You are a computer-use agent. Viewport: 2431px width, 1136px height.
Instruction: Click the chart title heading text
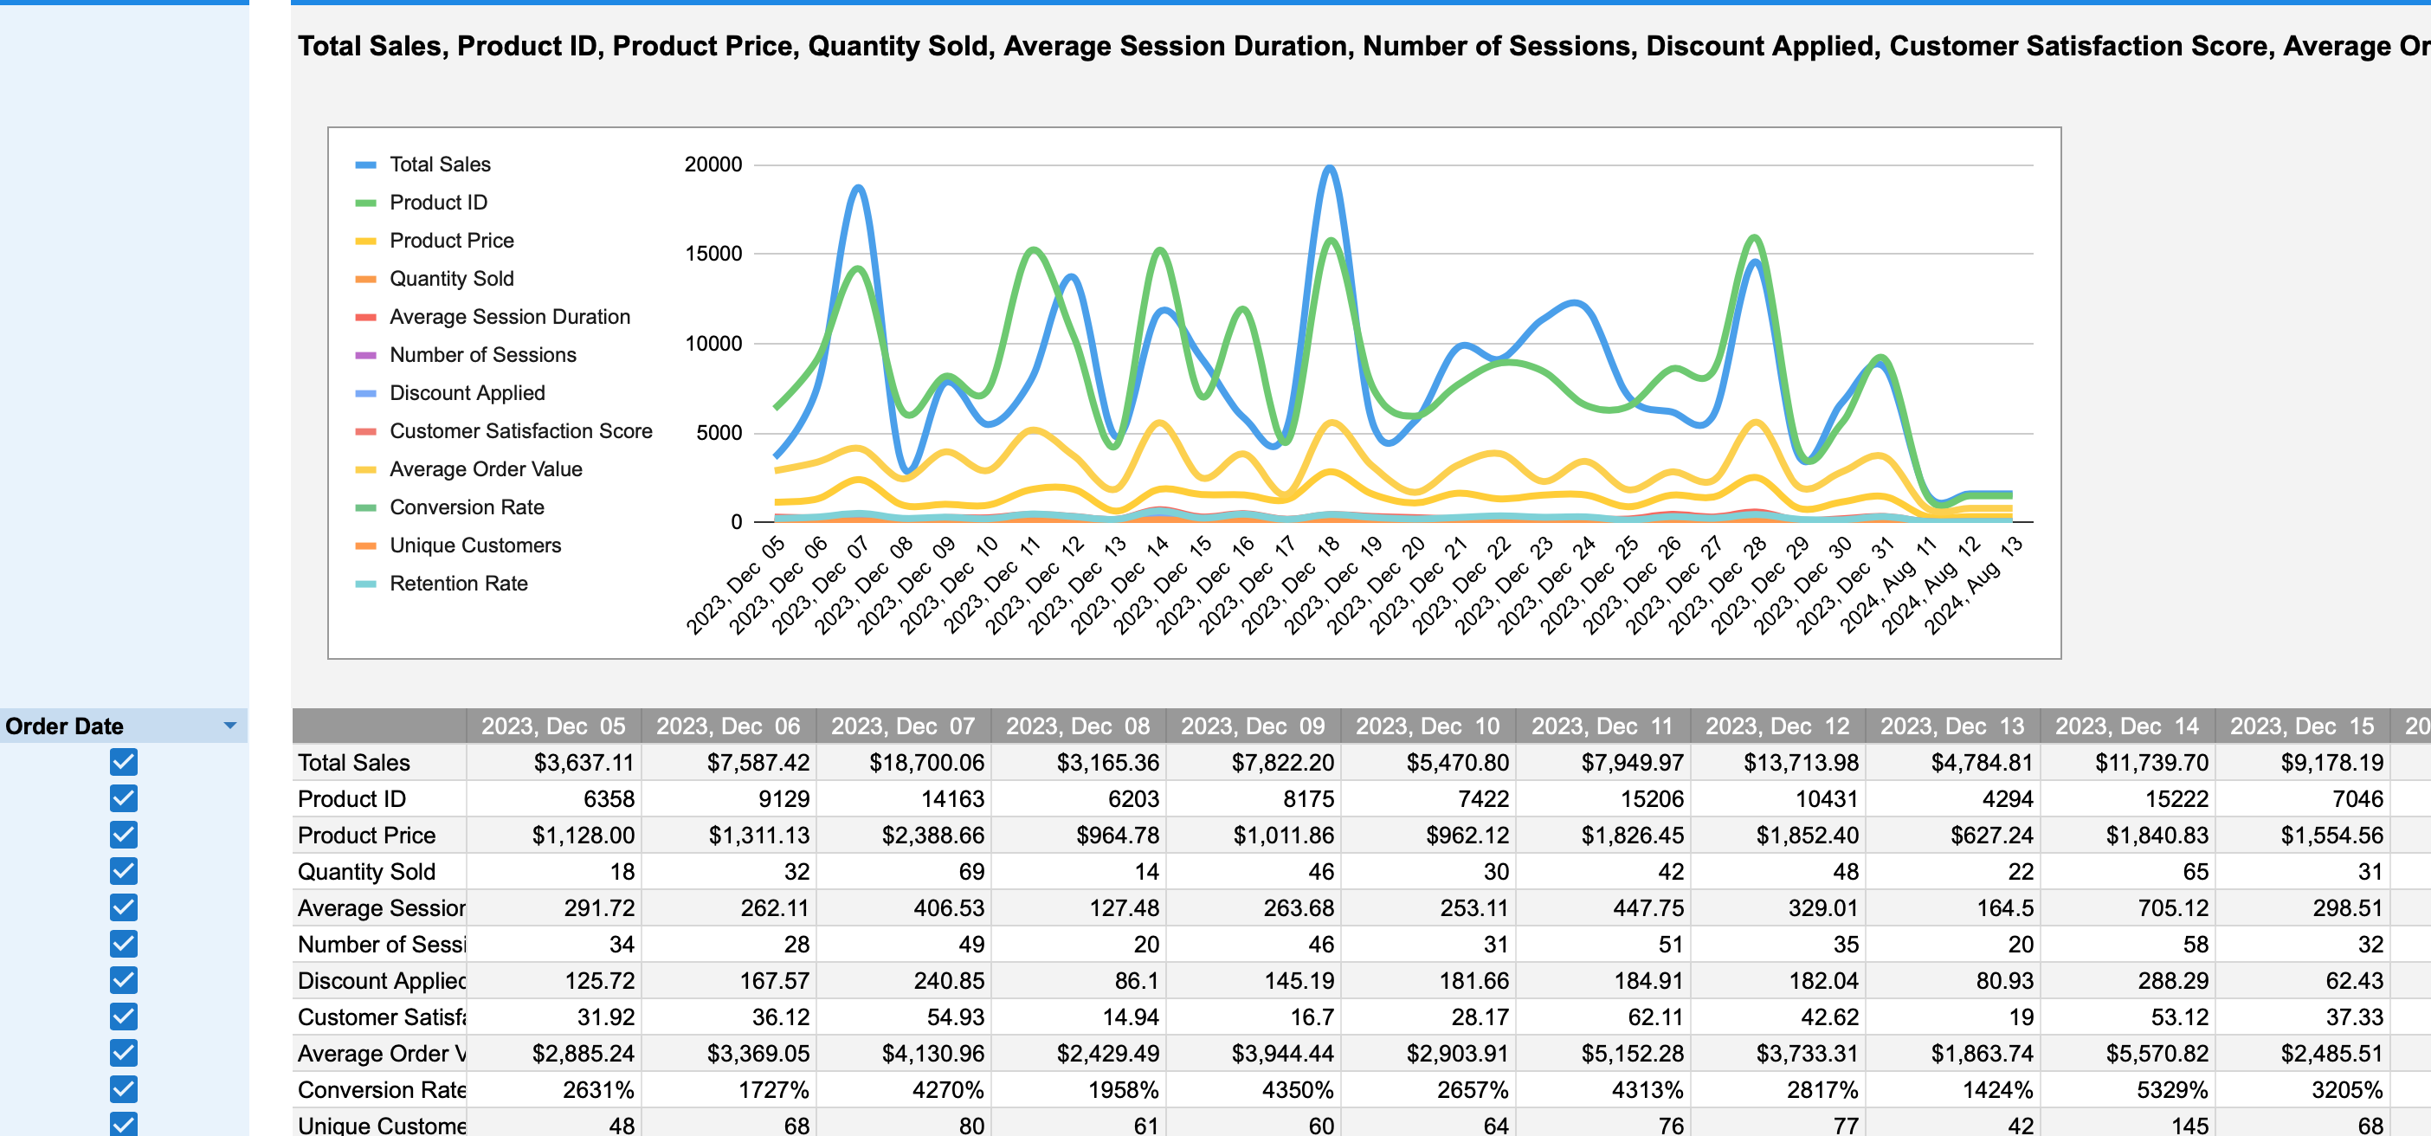pos(1364,45)
